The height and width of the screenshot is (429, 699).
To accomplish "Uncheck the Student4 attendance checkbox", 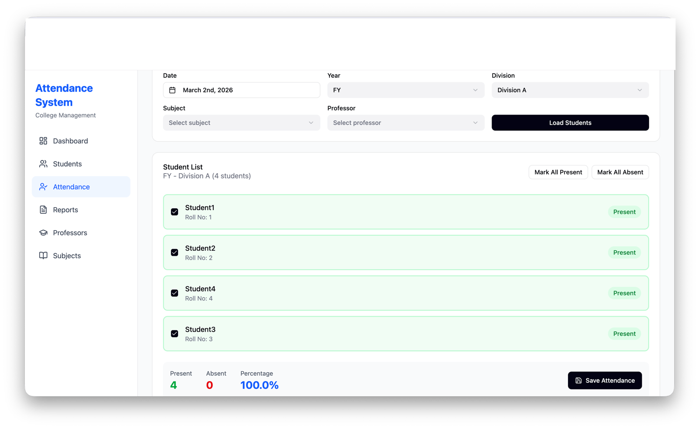I will 175,293.
